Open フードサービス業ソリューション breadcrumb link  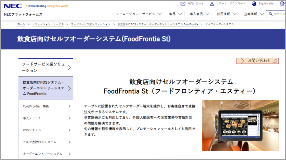[90, 24]
